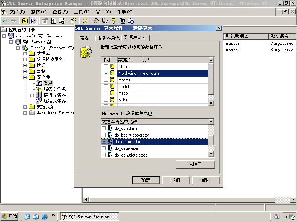Open the 操作(A) menu
This screenshot has width=297, height=222.
tap(39, 12)
